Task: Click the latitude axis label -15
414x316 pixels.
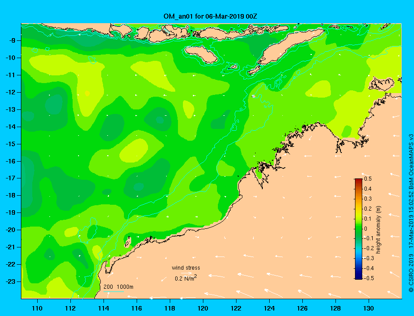Action: pos(10,144)
